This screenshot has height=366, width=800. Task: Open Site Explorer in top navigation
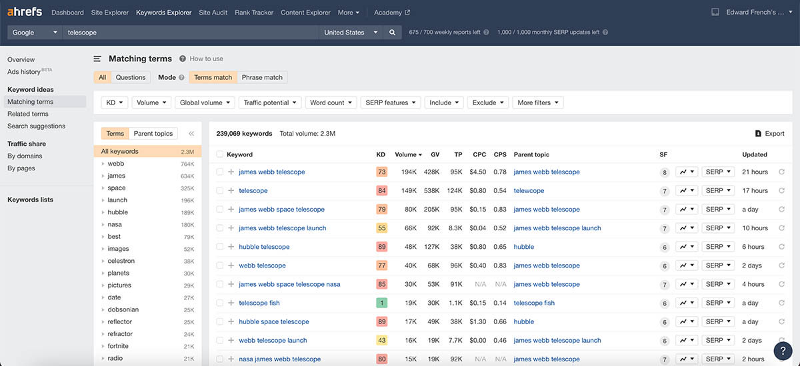coord(109,13)
